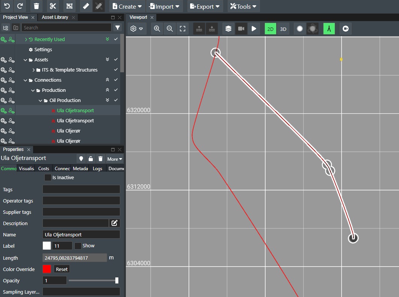Open the layers stack icon
Screen dimensions: 399x297
pos(228,29)
